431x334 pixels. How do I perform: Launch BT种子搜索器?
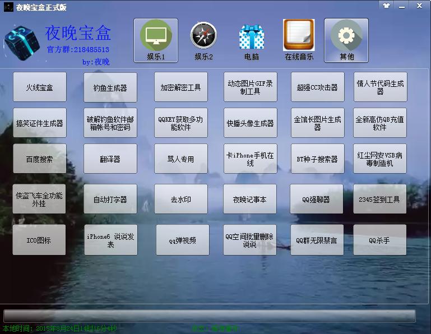[317, 159]
